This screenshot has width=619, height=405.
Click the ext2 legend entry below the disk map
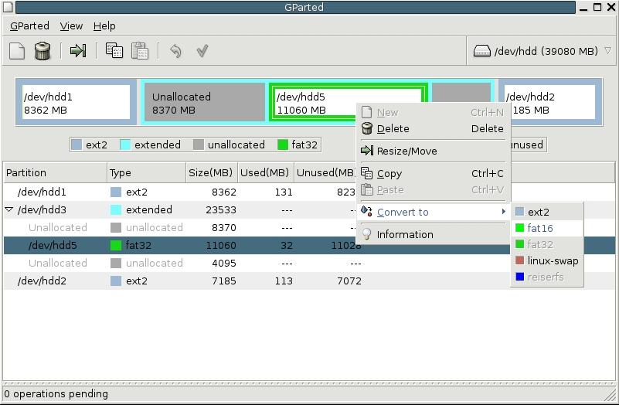[x=90, y=145]
